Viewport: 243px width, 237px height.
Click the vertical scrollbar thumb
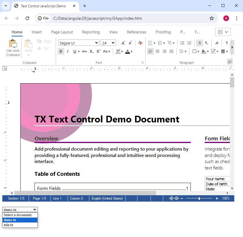pos(232,82)
